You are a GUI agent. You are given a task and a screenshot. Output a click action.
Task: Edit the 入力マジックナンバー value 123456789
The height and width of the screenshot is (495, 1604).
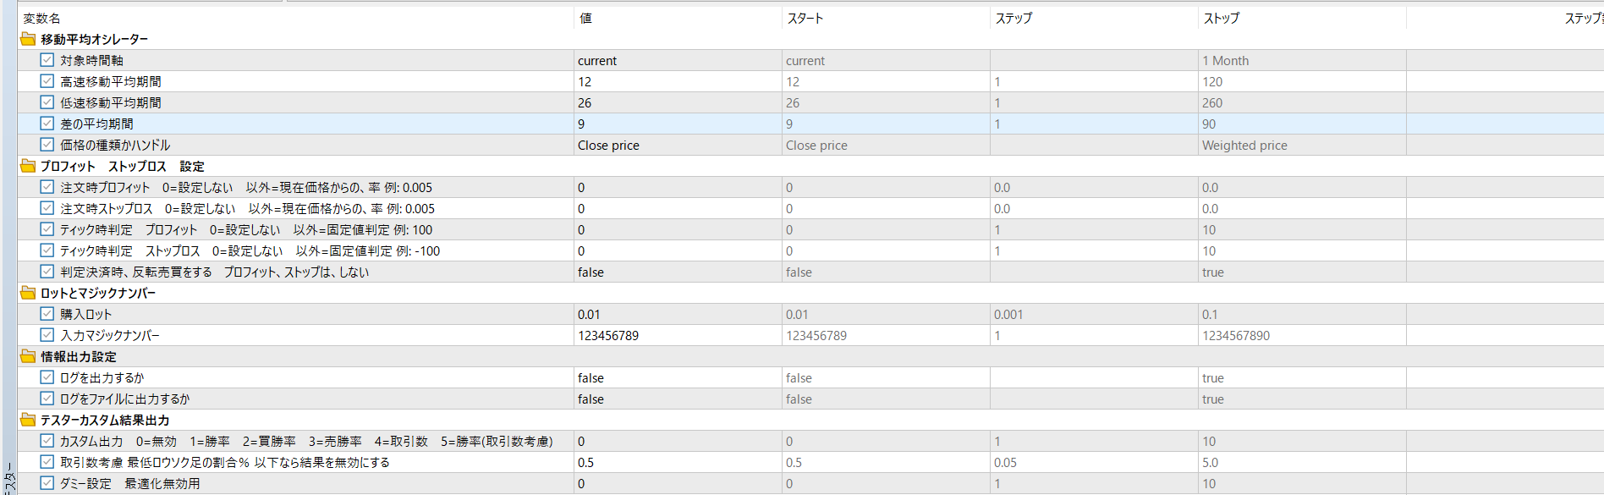[x=678, y=335]
